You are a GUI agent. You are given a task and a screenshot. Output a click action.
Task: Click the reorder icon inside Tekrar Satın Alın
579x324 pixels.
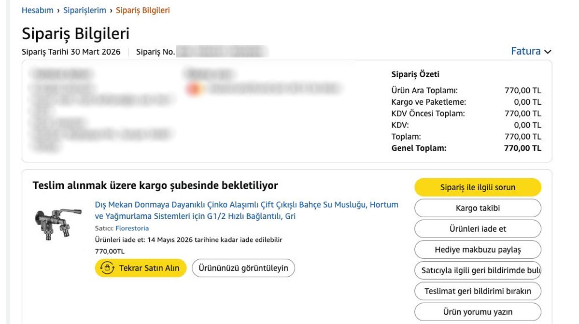(x=106, y=268)
